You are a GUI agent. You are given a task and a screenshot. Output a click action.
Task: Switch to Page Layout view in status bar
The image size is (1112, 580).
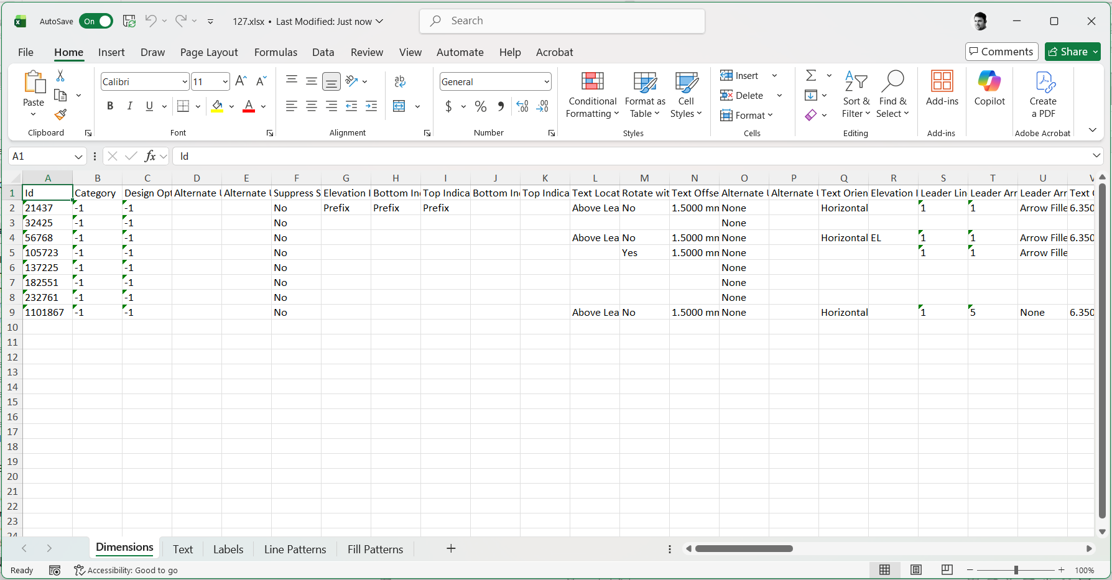(915, 570)
